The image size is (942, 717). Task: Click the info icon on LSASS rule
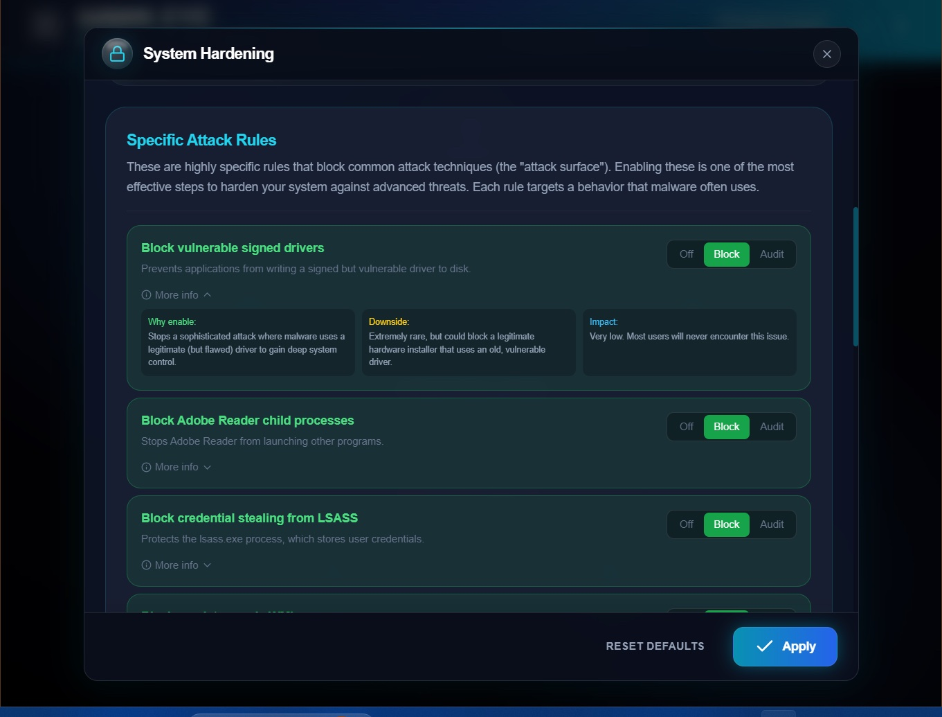pyautogui.click(x=146, y=565)
